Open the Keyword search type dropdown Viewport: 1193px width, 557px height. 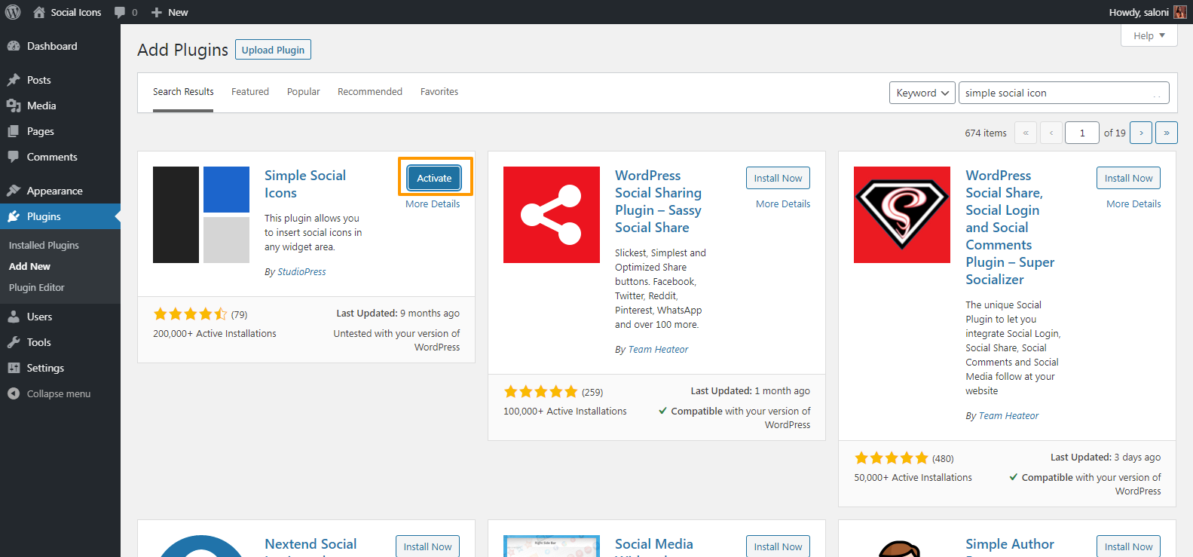(922, 93)
